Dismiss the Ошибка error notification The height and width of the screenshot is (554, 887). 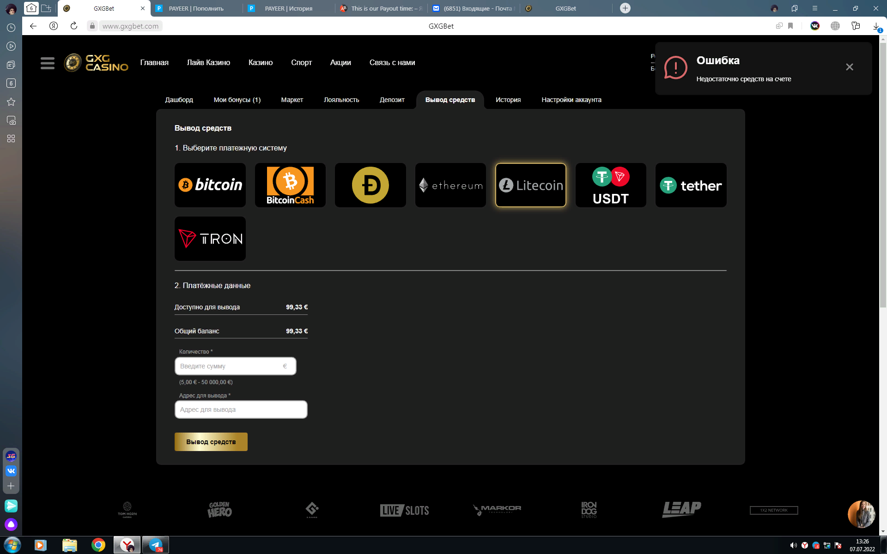click(849, 67)
